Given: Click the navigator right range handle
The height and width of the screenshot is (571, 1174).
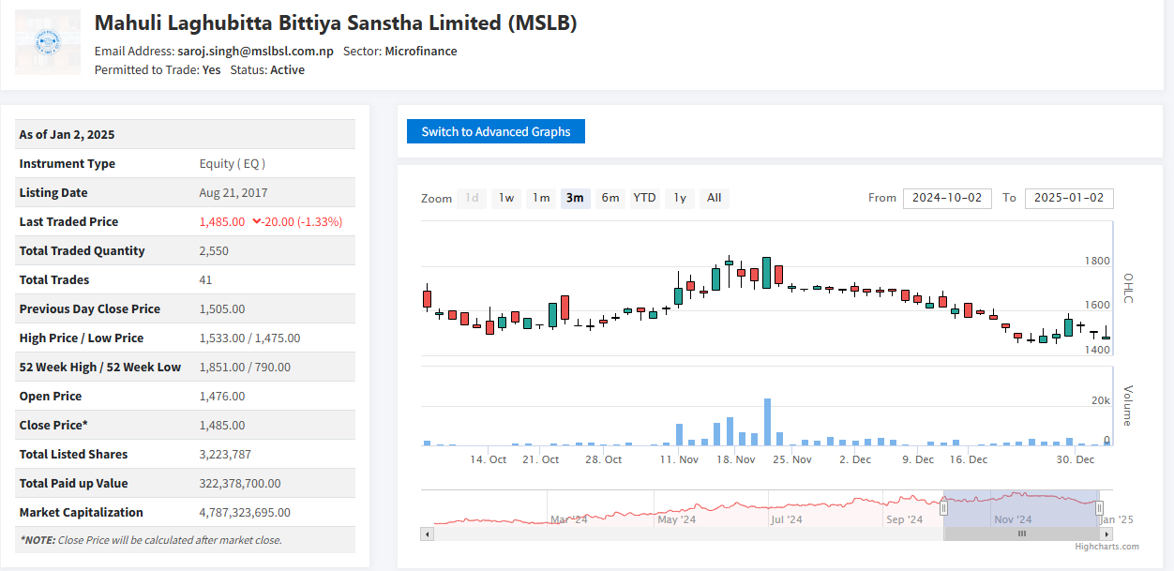Looking at the screenshot, I should pyautogui.click(x=1100, y=508).
